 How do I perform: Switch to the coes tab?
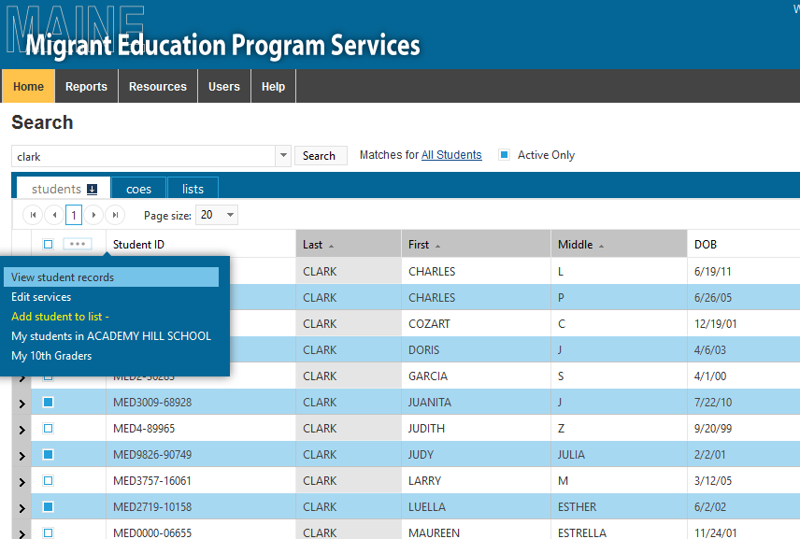point(138,189)
